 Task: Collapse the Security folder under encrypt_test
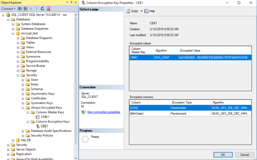[x=18, y=75]
